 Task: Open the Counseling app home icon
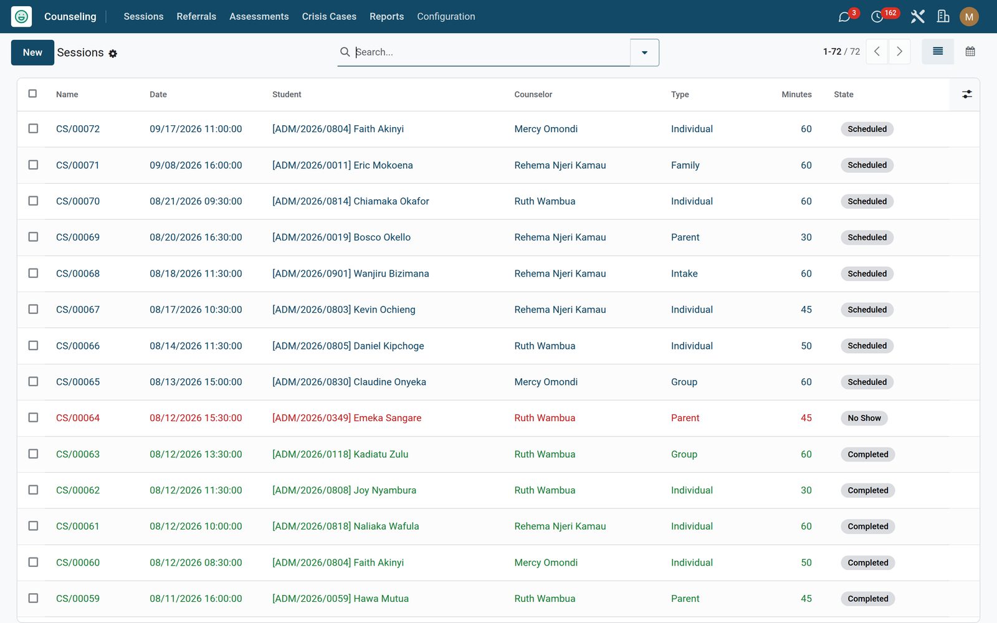pyautogui.click(x=21, y=16)
